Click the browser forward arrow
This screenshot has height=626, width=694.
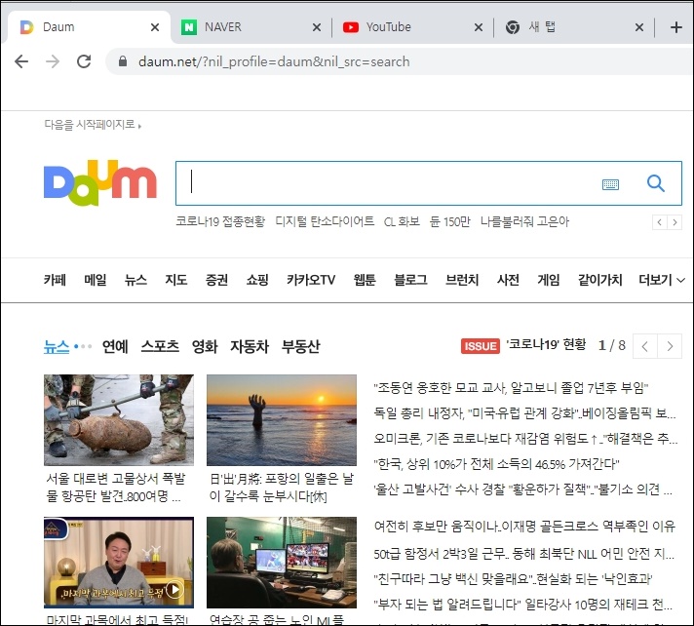[x=53, y=61]
